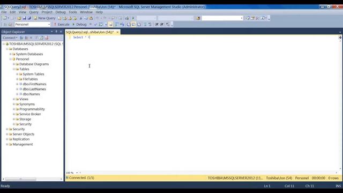The height and width of the screenshot is (193, 343).
Task: Click Object Explorer's Connect plug icon
Action: click(x=21, y=38)
